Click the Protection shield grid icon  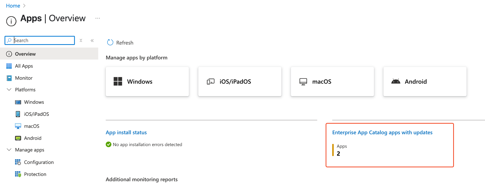coord(18,174)
